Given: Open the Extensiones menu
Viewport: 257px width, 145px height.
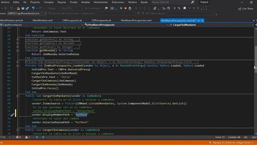Looking at the screenshot, I should [118, 2].
